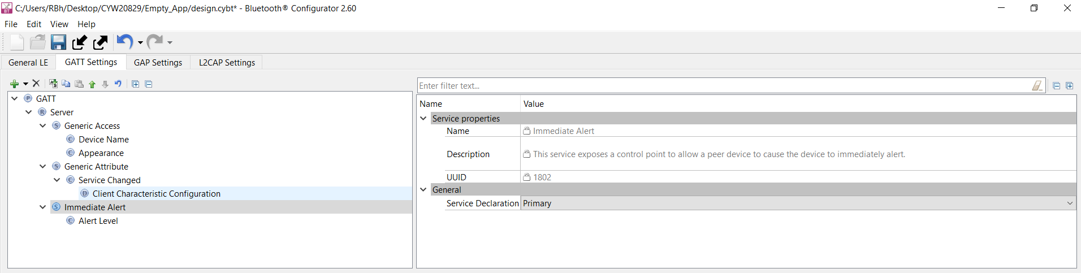This screenshot has width=1081, height=273.
Task: Open the Add item dropdown arrow
Action: click(25, 84)
